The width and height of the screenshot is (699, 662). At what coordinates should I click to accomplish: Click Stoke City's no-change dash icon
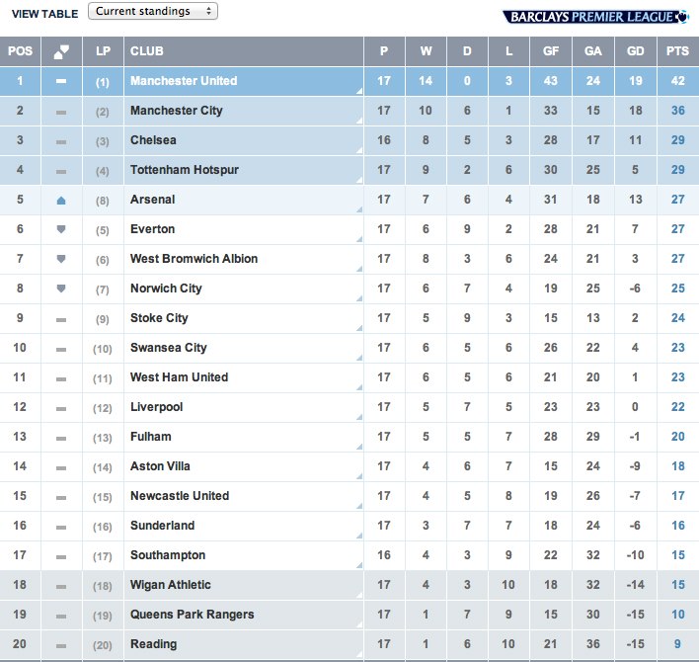pos(61,320)
